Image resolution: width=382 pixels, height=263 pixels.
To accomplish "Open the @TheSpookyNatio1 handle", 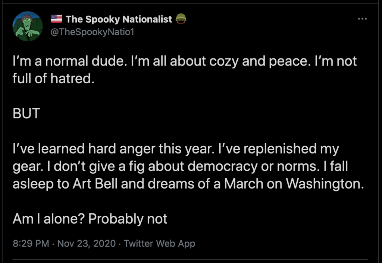I will coord(93,32).
